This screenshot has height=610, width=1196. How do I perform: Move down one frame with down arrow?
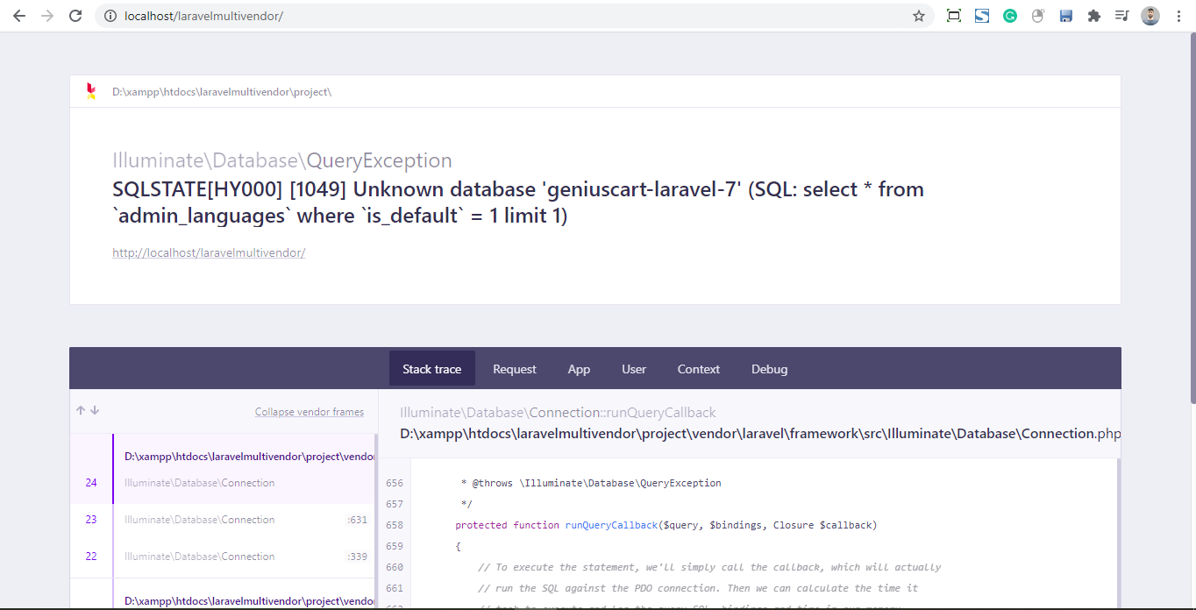(95, 410)
